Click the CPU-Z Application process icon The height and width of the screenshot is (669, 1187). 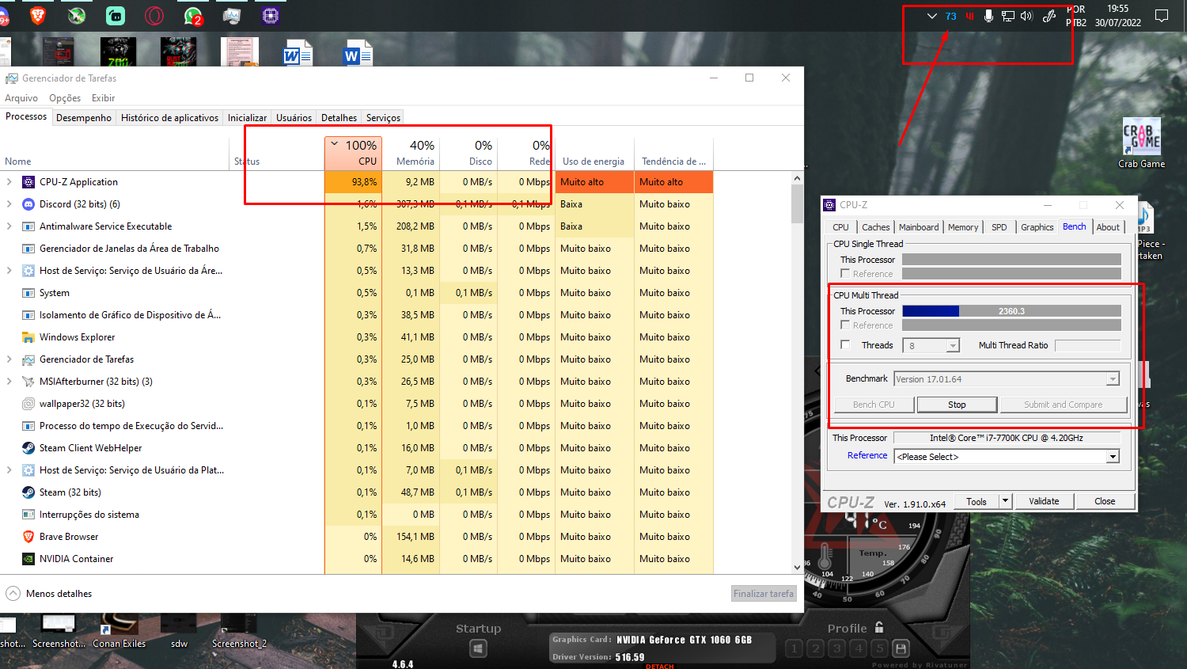(x=28, y=182)
